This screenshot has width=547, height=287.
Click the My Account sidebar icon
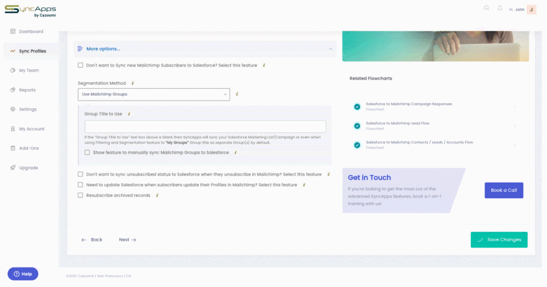pyautogui.click(x=13, y=128)
